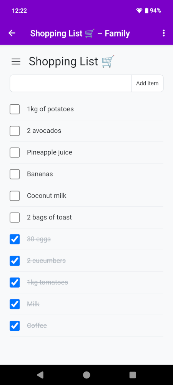Screen dimensions: 173x385
Task: Open the hamburger menu beside Shopping List
Action: (16, 62)
